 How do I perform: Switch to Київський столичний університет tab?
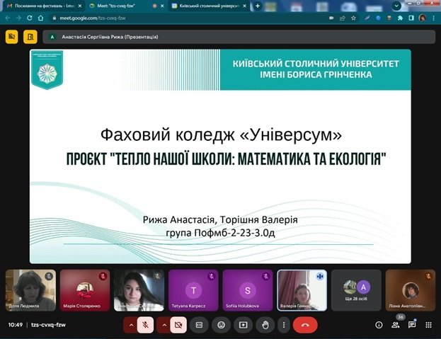click(x=210, y=6)
